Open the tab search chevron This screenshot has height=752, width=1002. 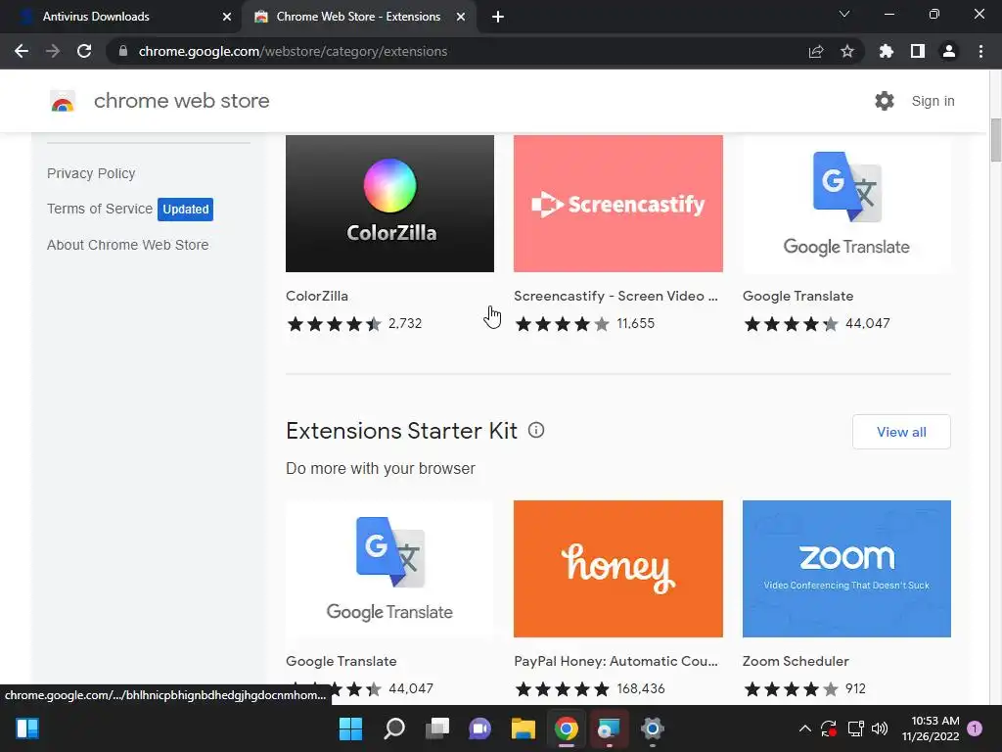[844, 14]
